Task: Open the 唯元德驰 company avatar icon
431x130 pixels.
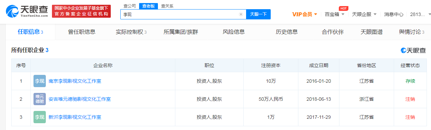Action: tap(39, 99)
